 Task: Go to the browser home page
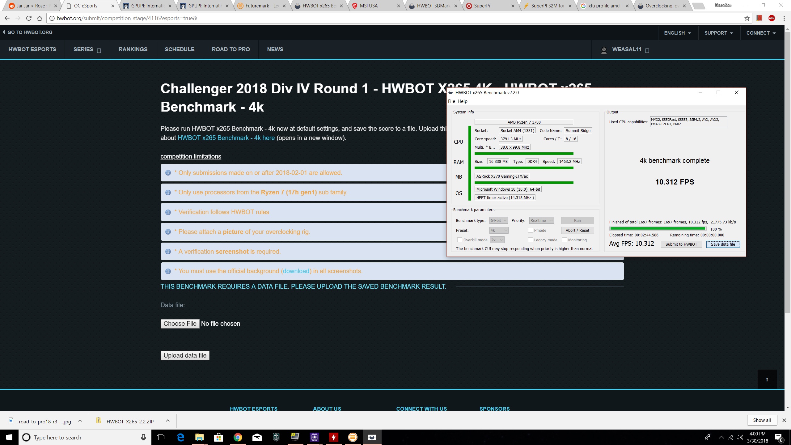pos(40,18)
